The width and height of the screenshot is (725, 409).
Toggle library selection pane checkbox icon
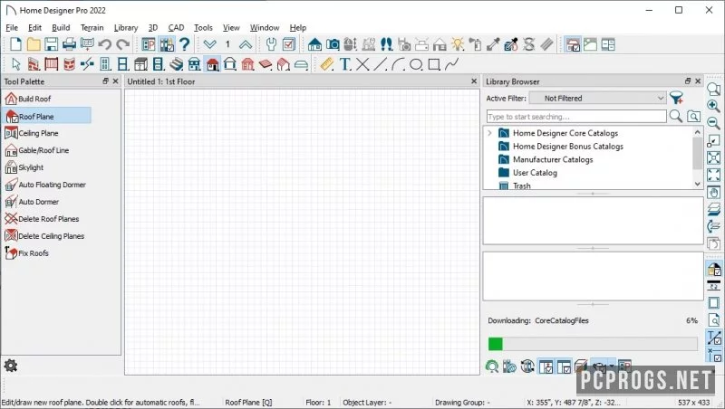[564, 367]
